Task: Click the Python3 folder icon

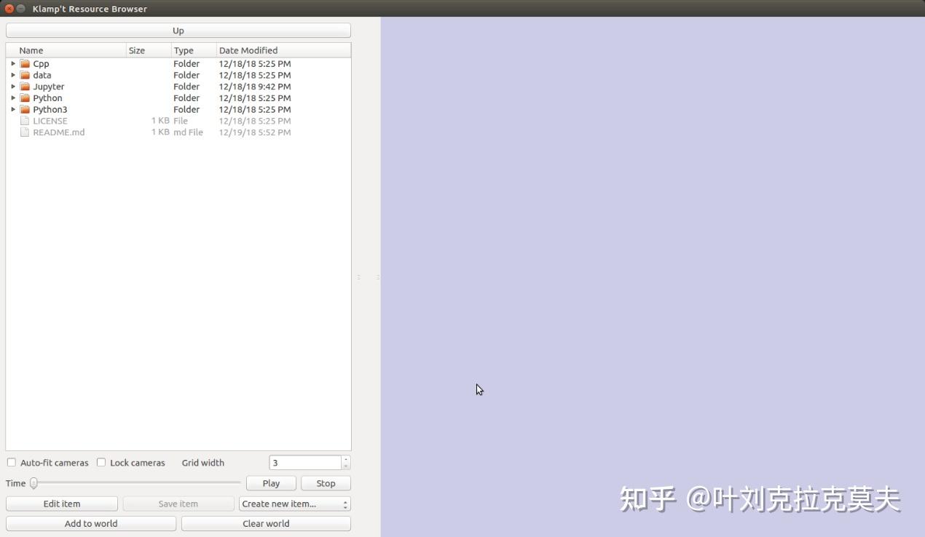Action: pyautogui.click(x=25, y=109)
